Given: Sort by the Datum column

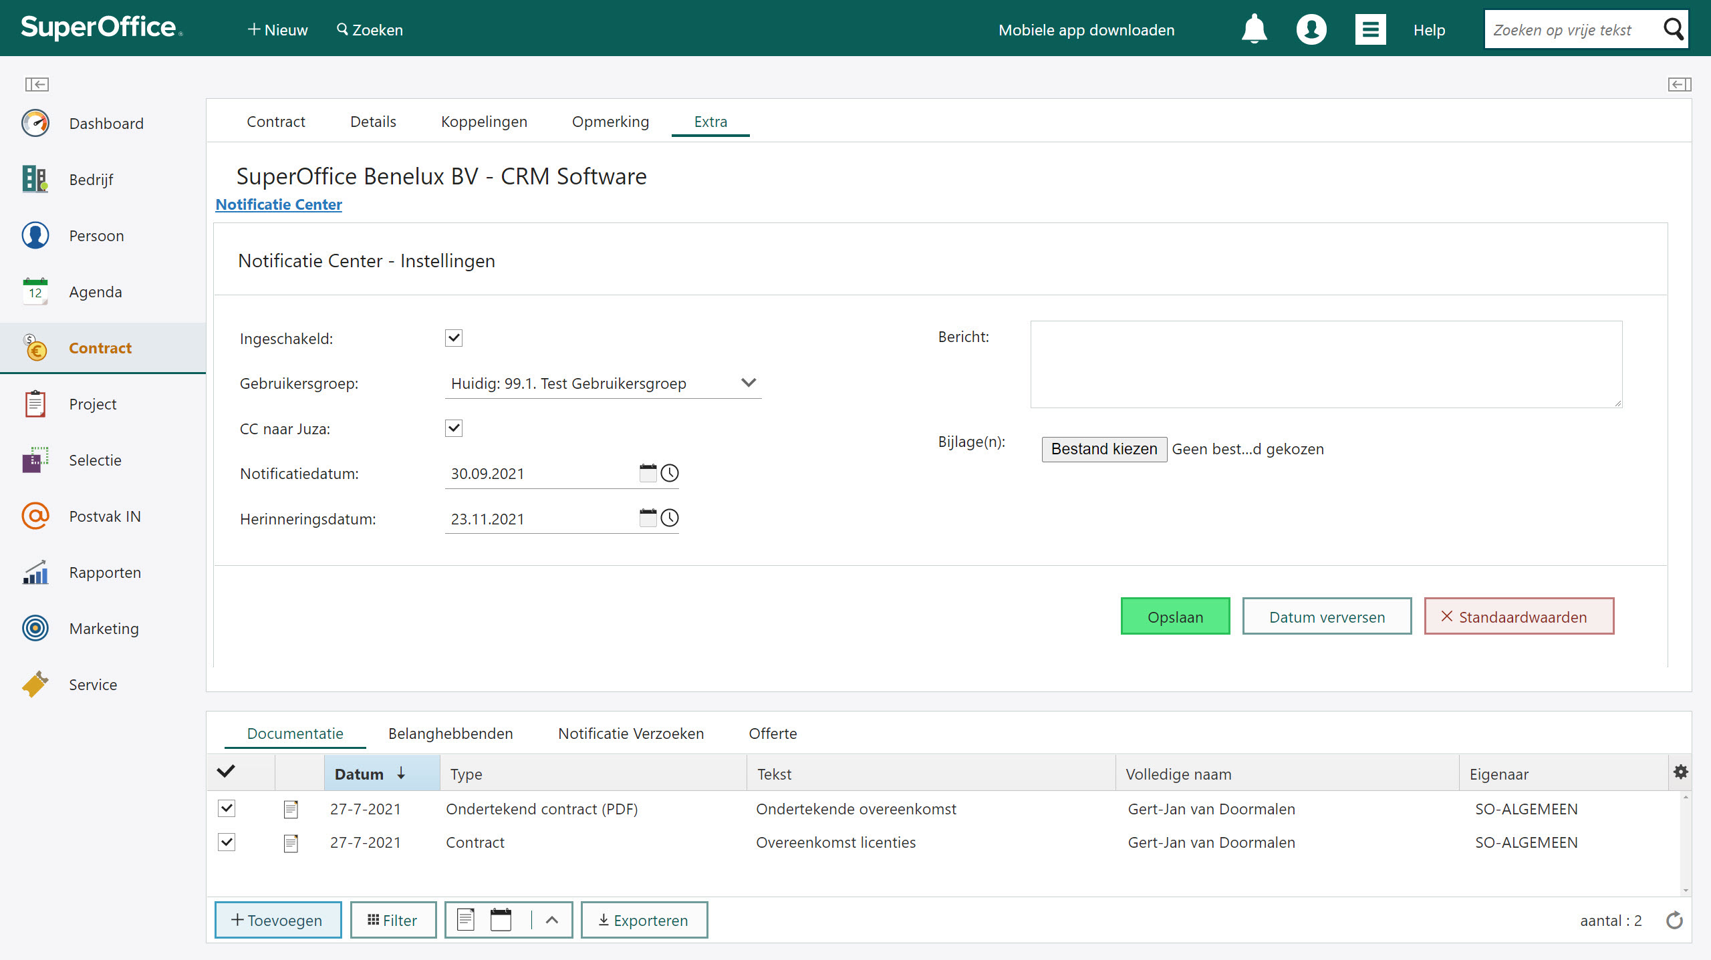Looking at the screenshot, I should (382, 774).
